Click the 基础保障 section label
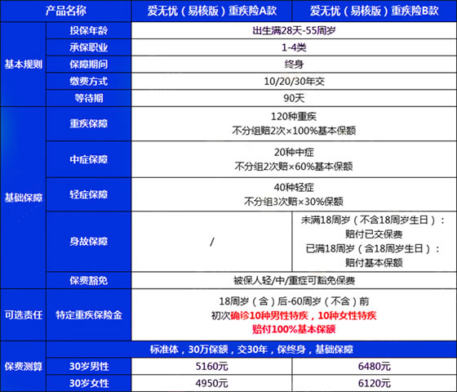The image size is (457, 392). (x=24, y=198)
